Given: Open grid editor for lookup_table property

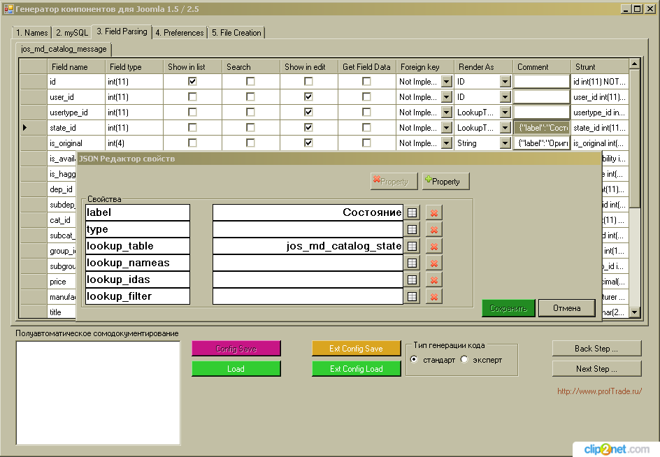Looking at the screenshot, I should point(412,246).
